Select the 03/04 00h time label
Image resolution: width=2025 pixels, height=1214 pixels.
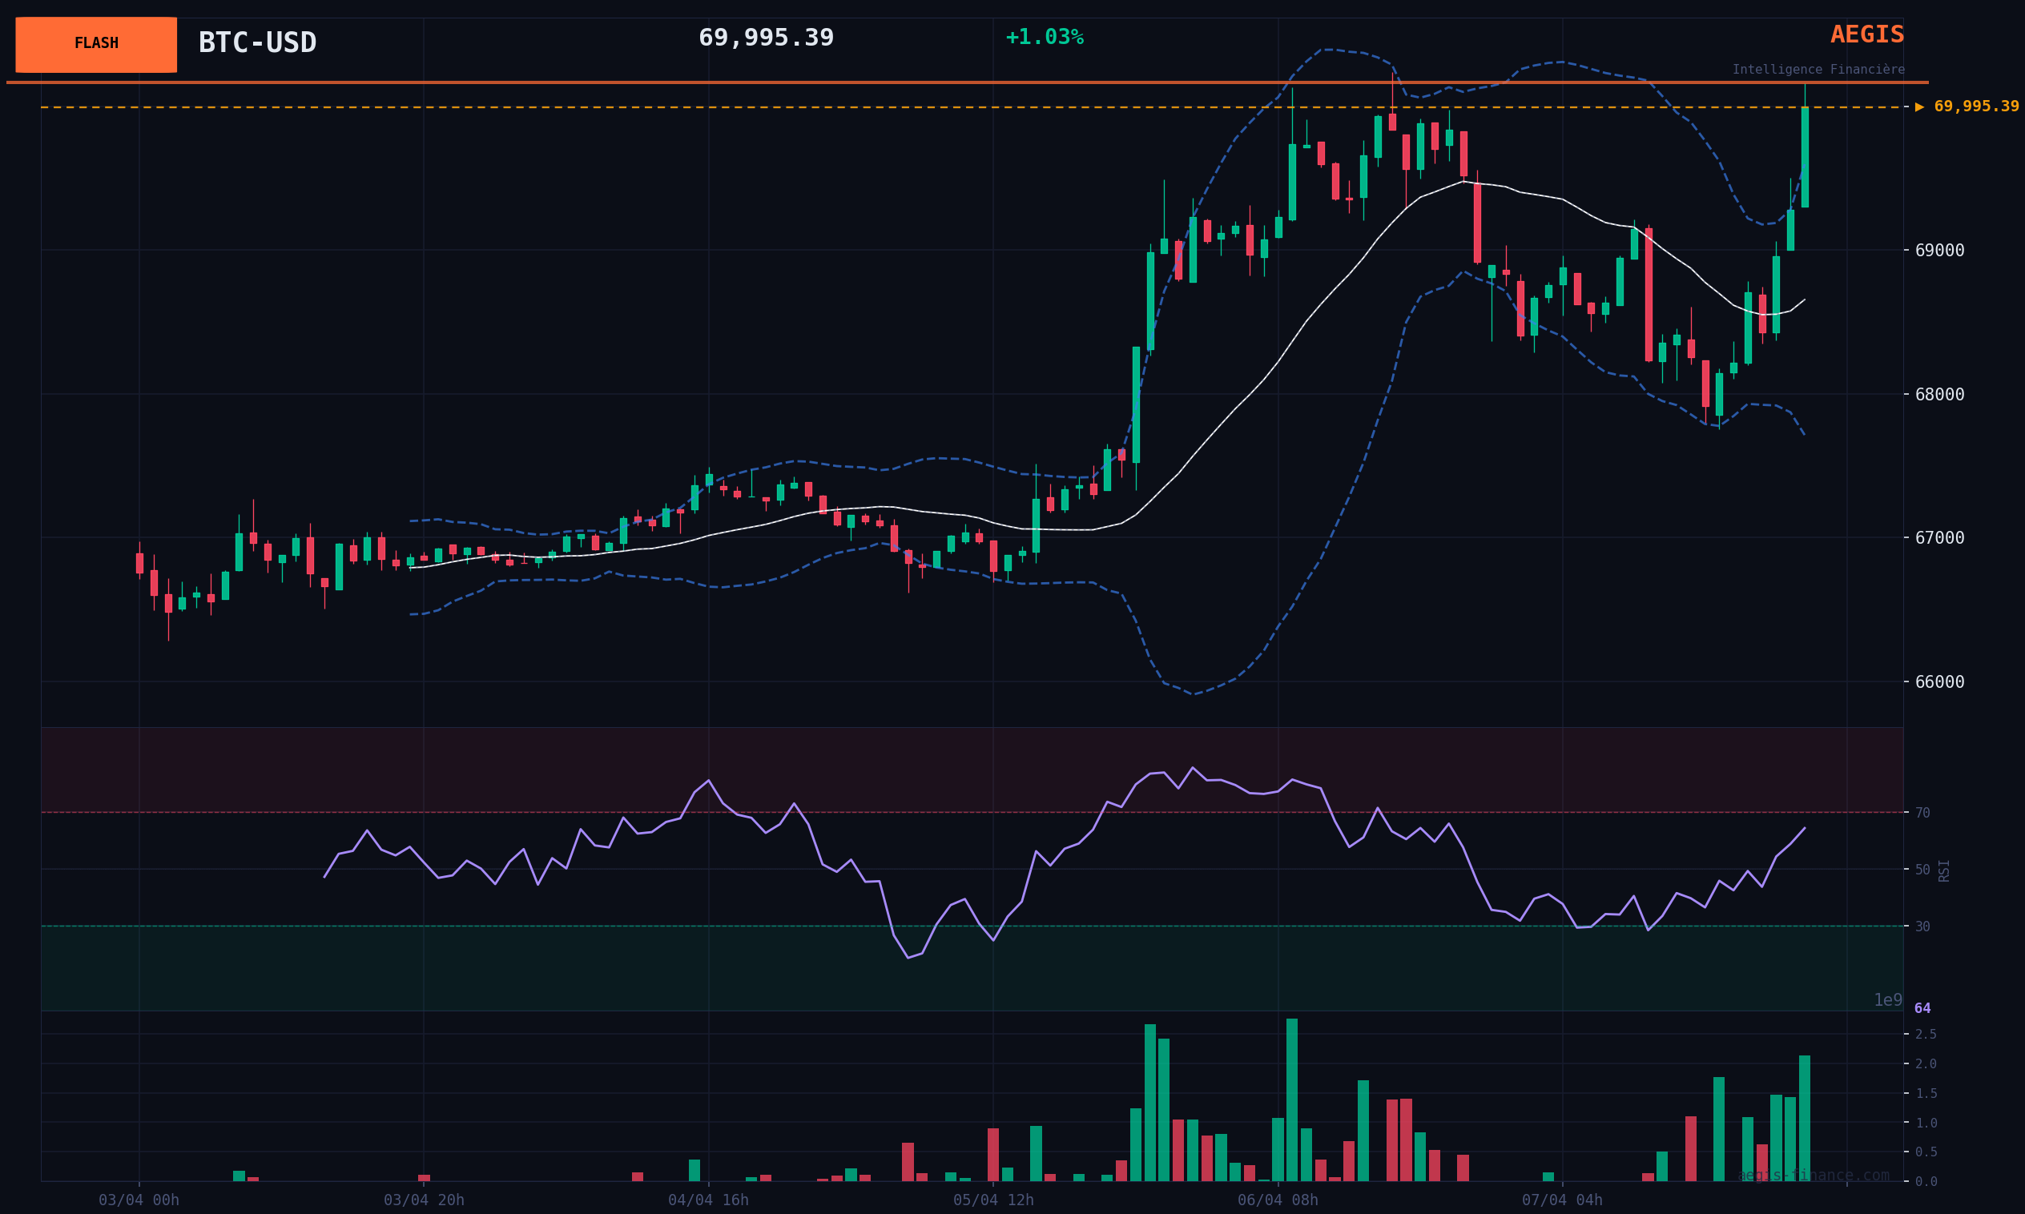pos(139,1200)
